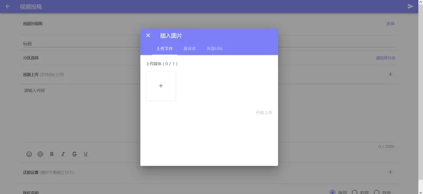Viewport: 423px width, 194px height.
Task: Submit the post with the send icon
Action: click(x=410, y=6)
